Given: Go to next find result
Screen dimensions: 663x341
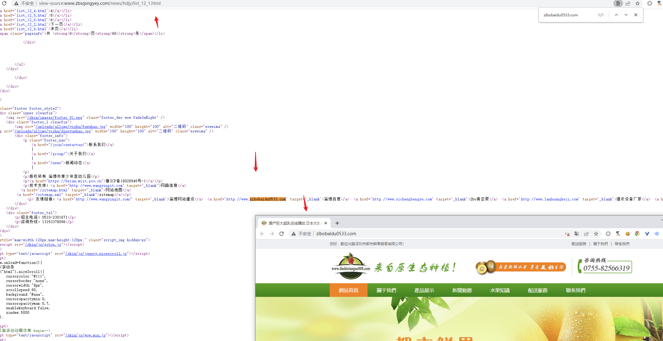Looking at the screenshot, I should (626, 15).
